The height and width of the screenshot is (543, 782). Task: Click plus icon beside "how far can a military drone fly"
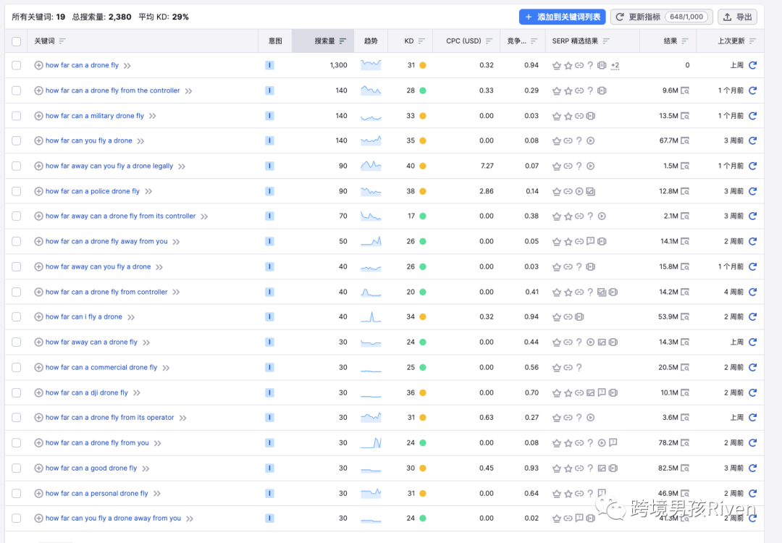(39, 116)
